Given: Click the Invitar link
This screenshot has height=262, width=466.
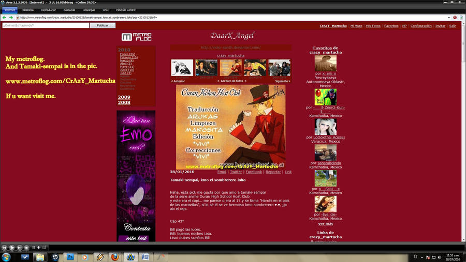Looking at the screenshot, I should click(x=441, y=26).
